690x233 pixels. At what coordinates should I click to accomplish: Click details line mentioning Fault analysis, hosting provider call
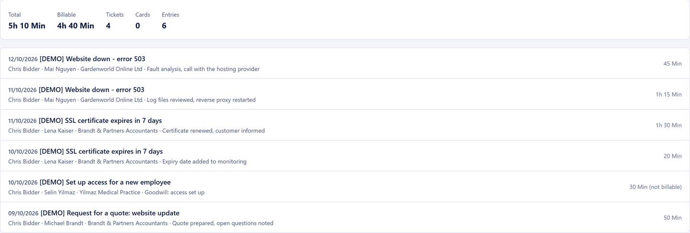(x=134, y=69)
